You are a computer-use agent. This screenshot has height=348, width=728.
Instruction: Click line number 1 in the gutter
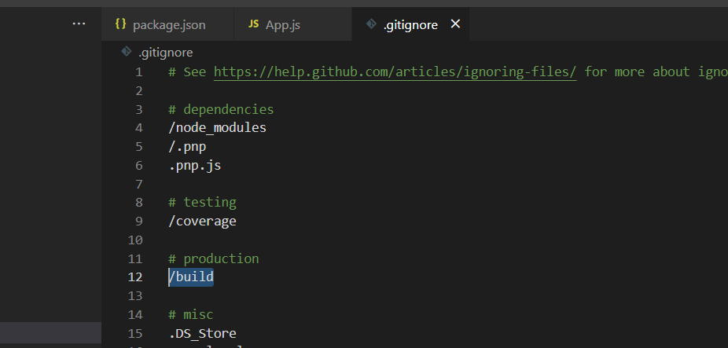pos(139,72)
